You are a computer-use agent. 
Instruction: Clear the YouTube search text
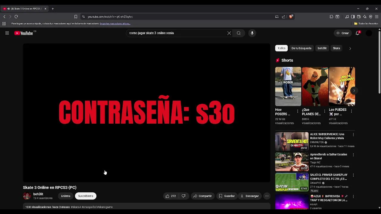(229, 33)
